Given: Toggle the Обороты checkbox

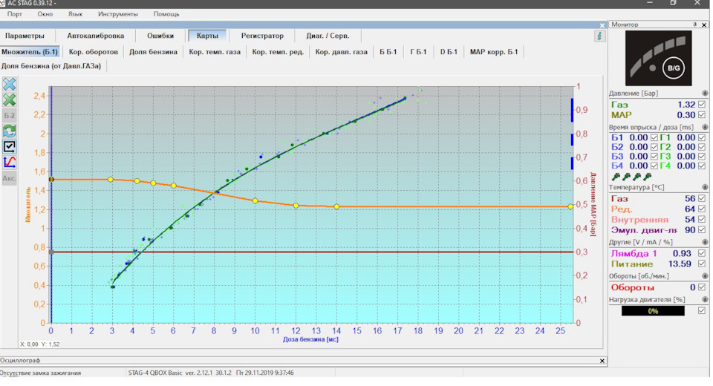Looking at the screenshot, I should pyautogui.click(x=702, y=287).
